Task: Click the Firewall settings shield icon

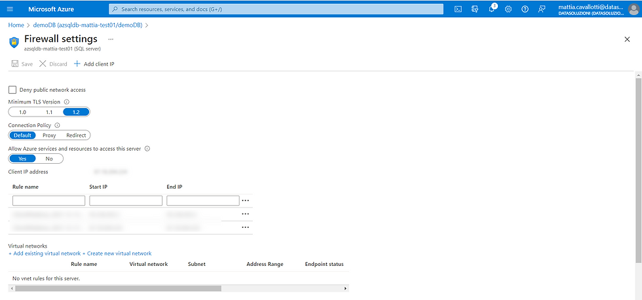Action: pyautogui.click(x=14, y=42)
